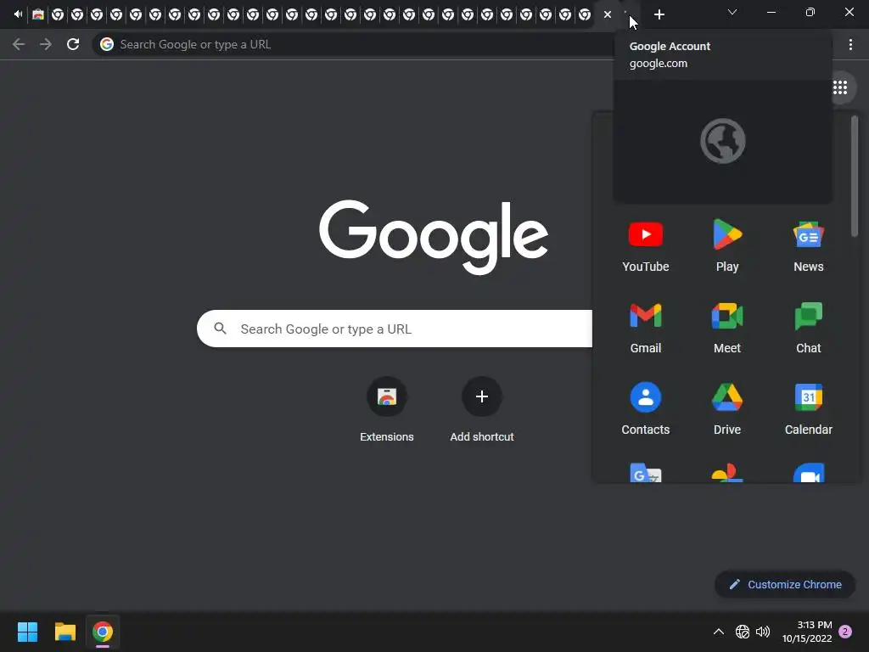Open Google Calendar app icon
Screen dimensions: 869x652
click(x=808, y=410)
